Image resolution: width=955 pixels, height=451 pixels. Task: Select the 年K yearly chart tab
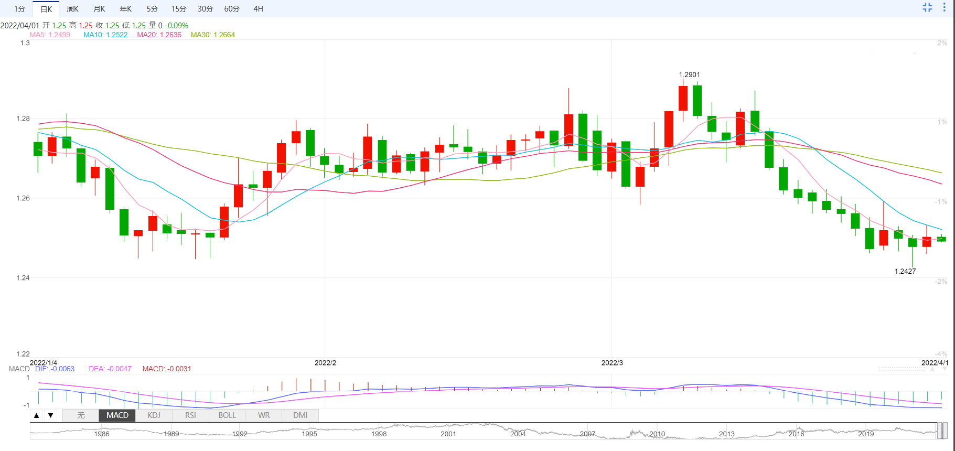pos(126,9)
